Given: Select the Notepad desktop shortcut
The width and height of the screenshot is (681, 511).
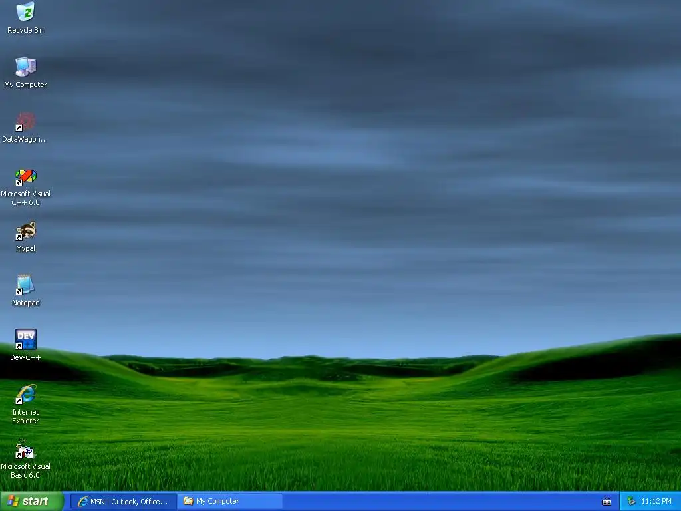Looking at the screenshot, I should click(26, 291).
